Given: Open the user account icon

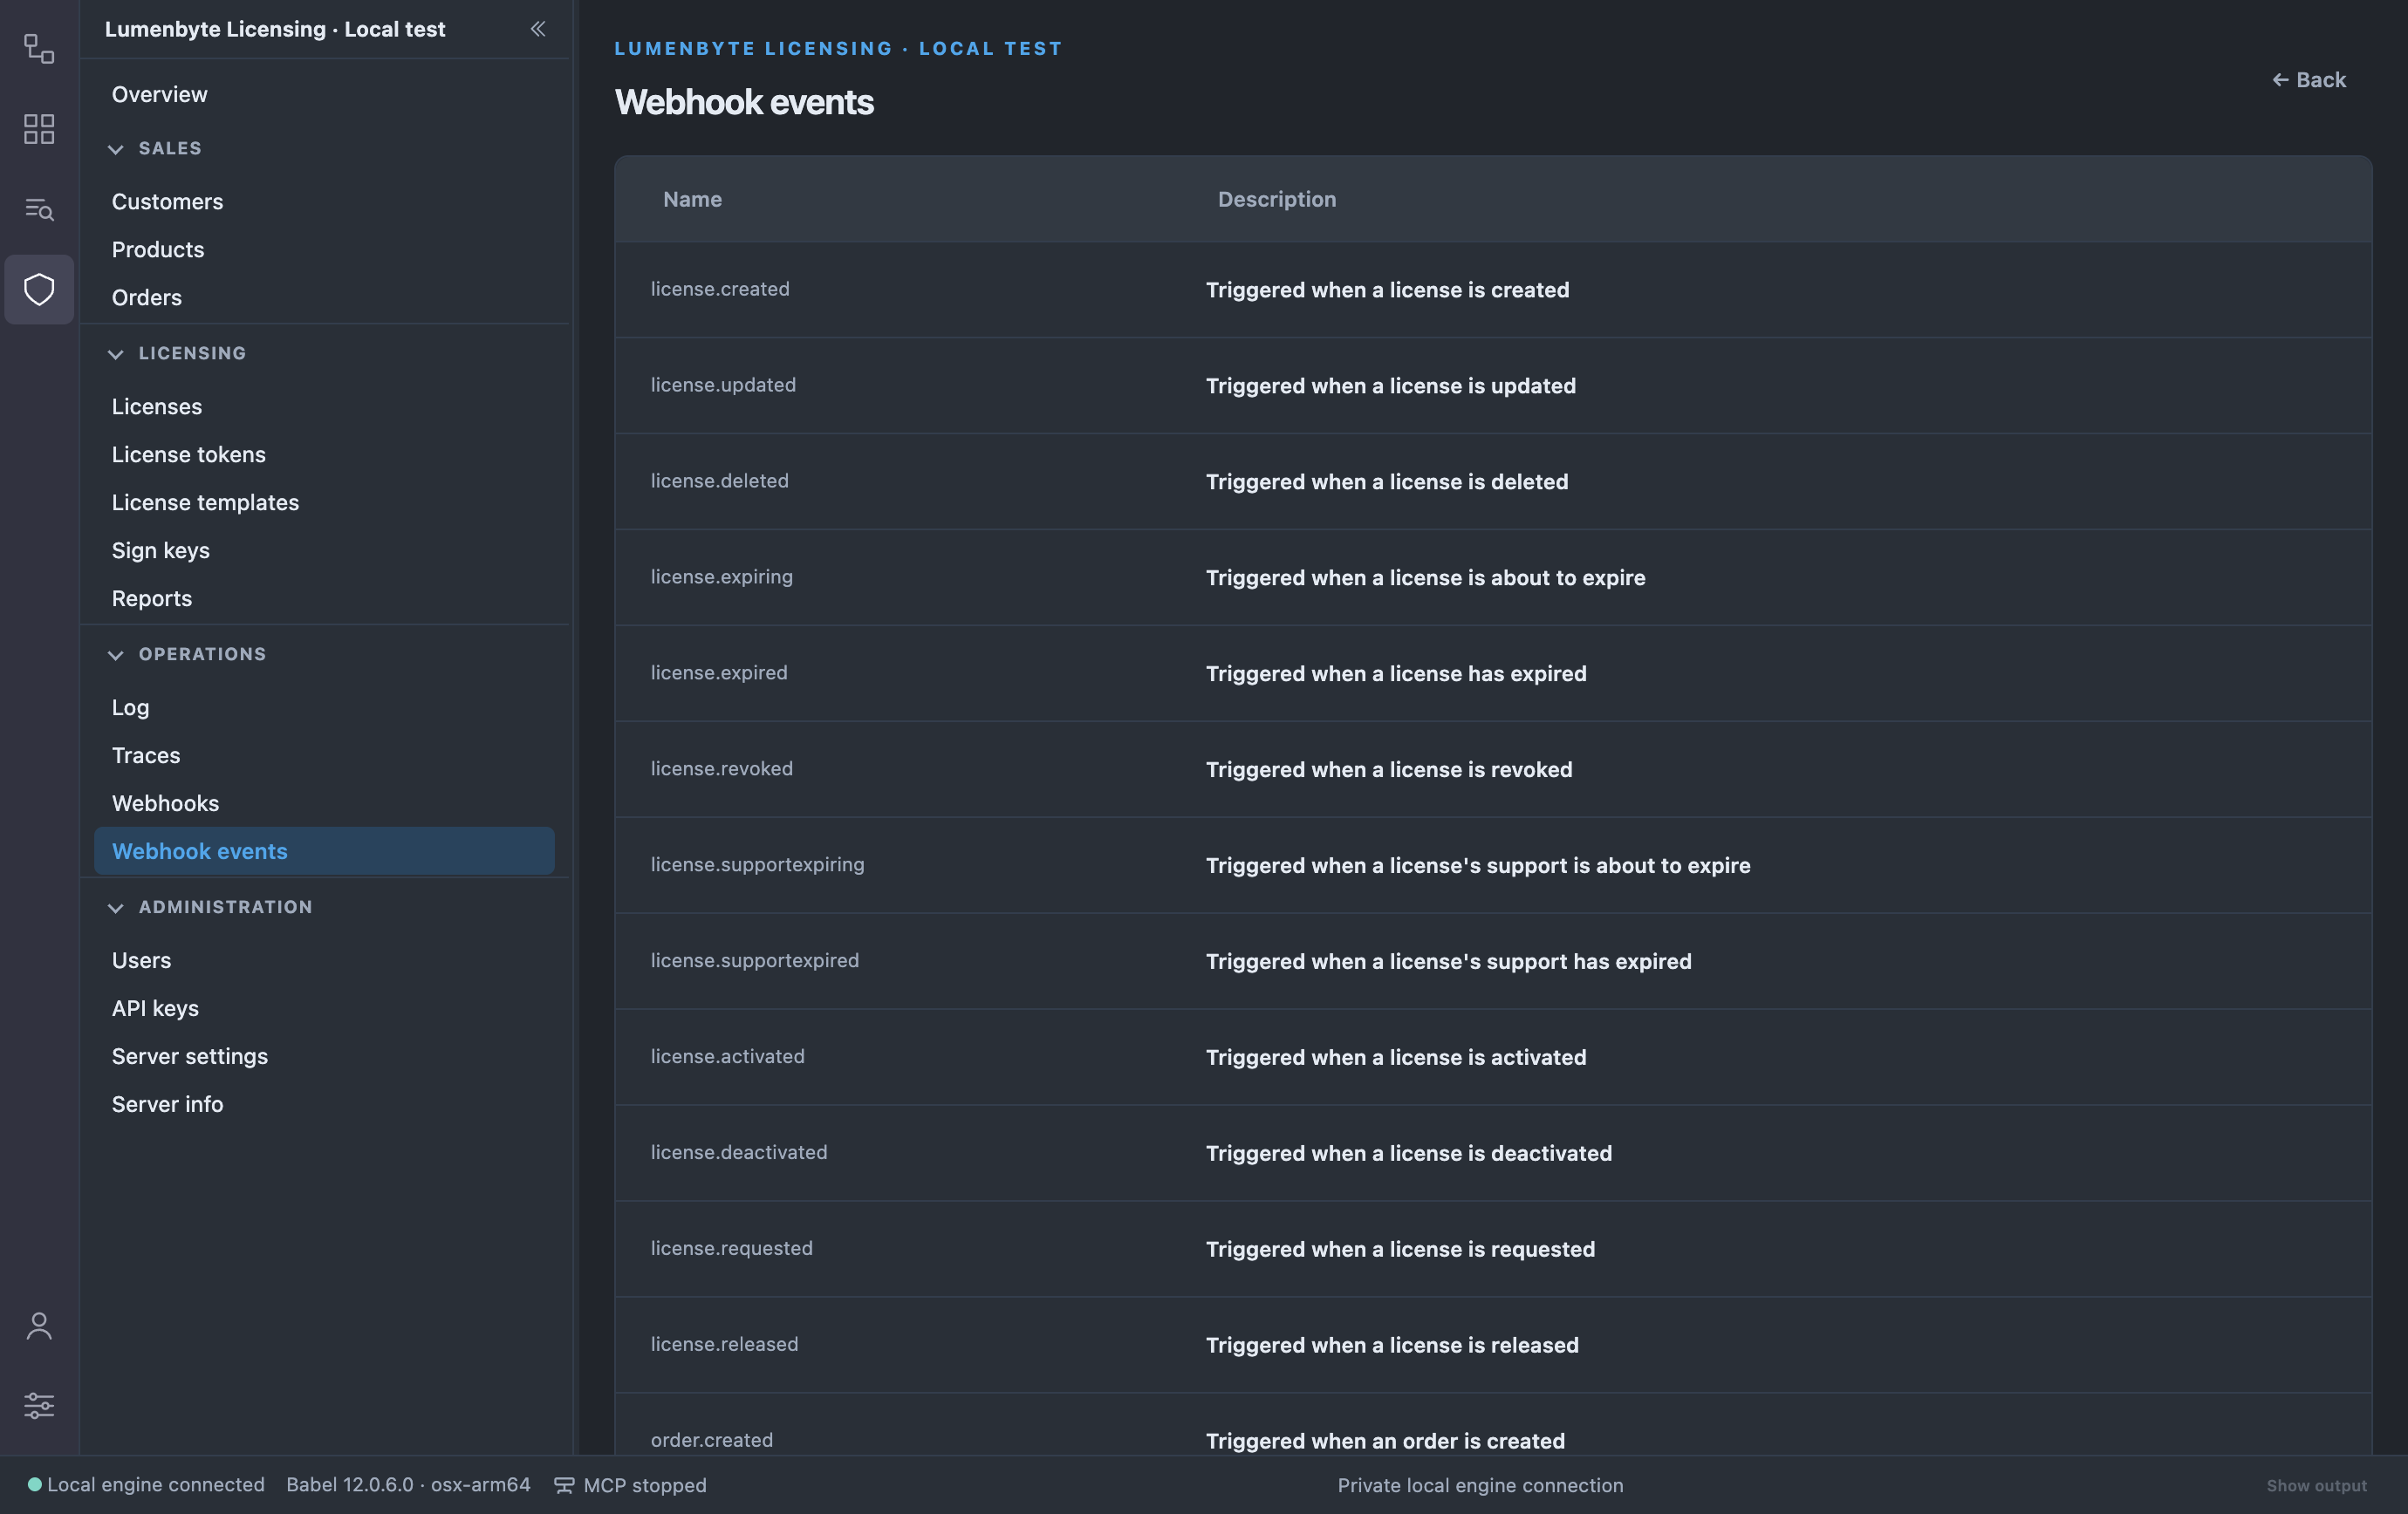Looking at the screenshot, I should [x=39, y=1326].
